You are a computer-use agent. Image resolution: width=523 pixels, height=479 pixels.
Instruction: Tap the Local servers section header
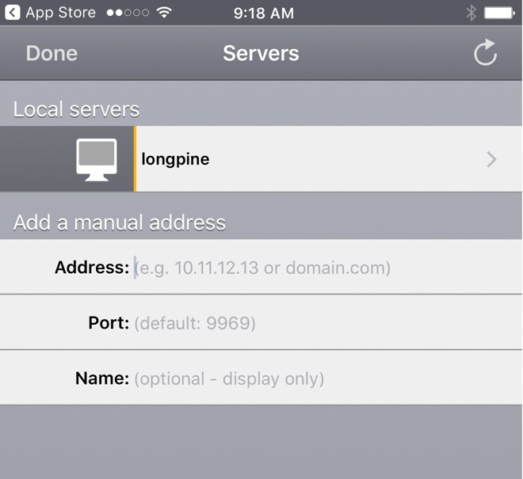click(x=76, y=109)
